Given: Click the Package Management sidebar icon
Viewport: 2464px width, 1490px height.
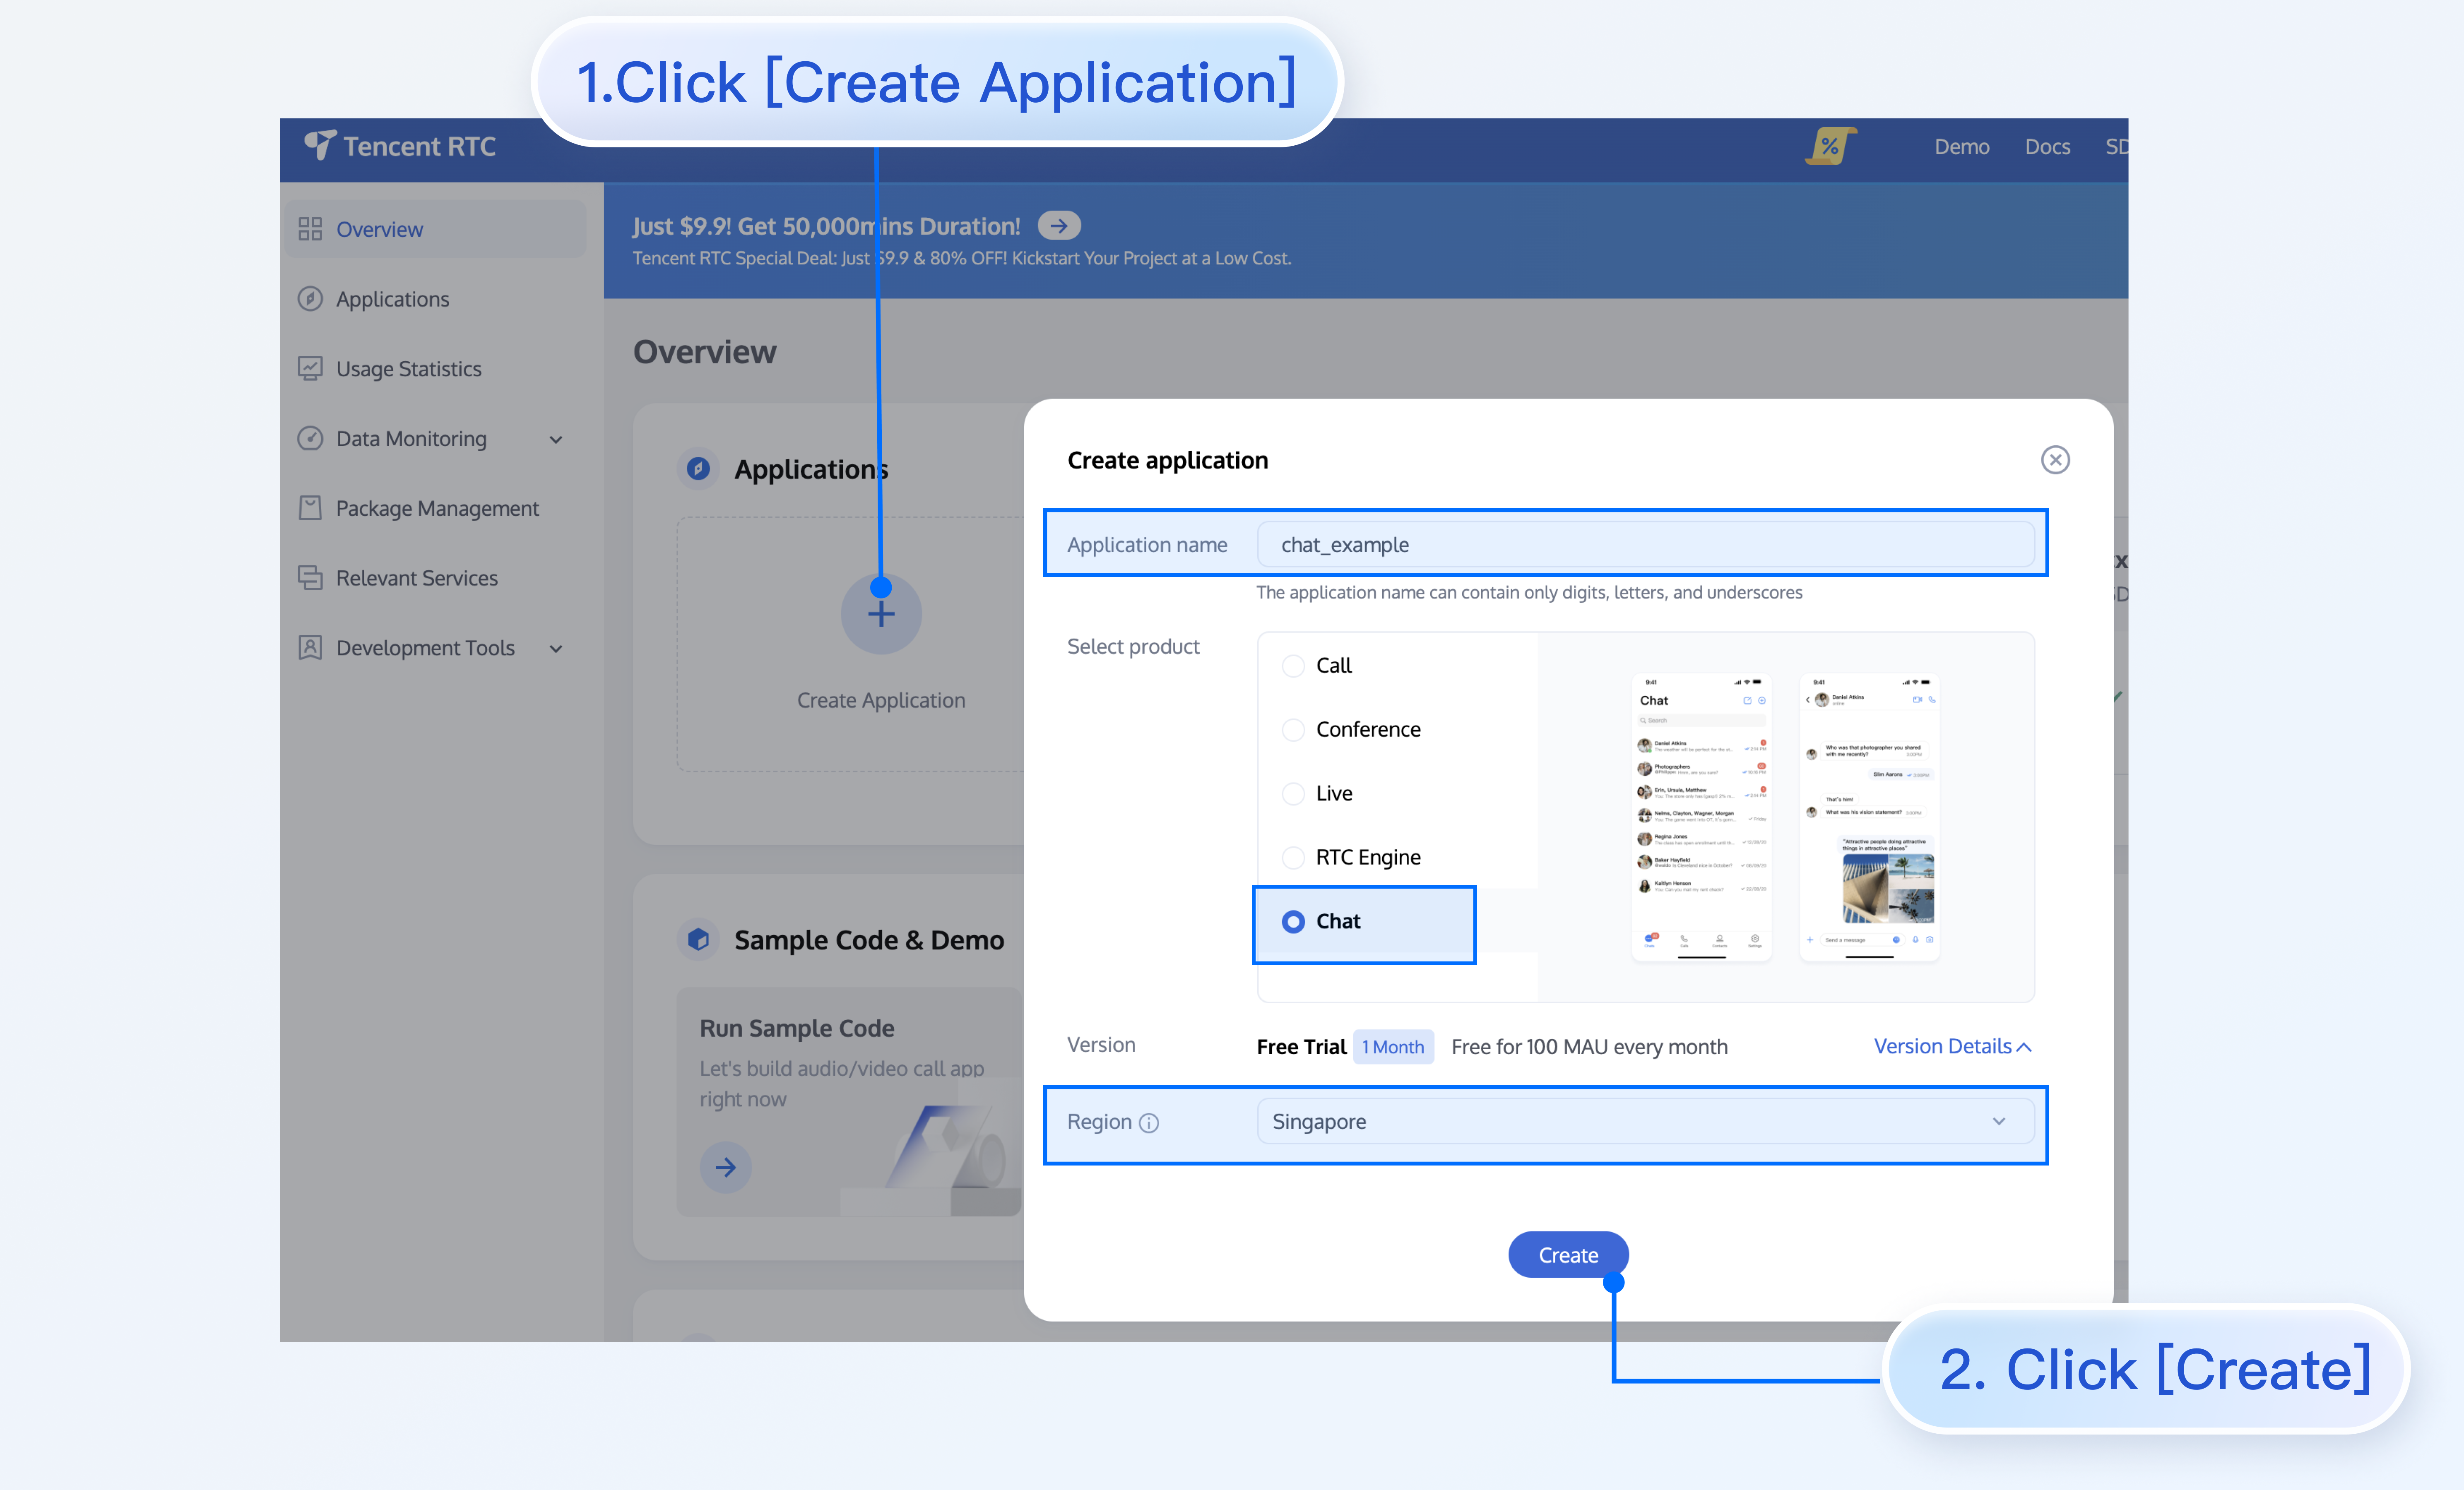Looking at the screenshot, I should (x=310, y=508).
